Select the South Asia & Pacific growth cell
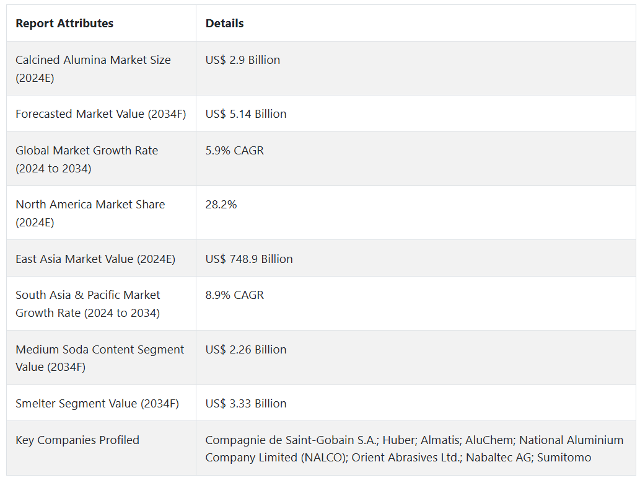640x480 pixels. tap(88, 304)
